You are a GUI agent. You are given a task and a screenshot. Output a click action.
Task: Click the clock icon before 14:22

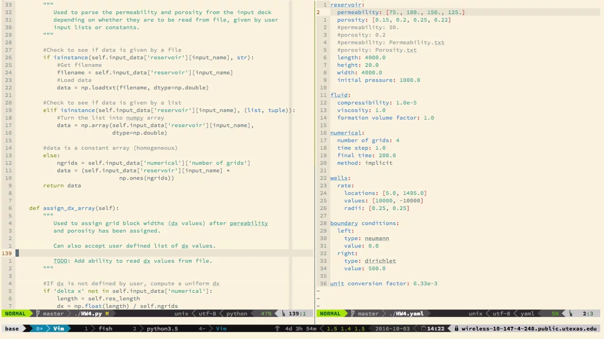pyautogui.click(x=423, y=329)
